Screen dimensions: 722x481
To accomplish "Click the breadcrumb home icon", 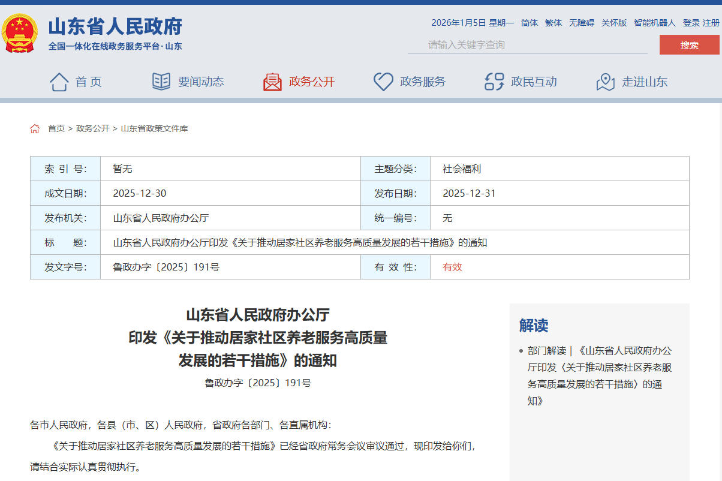I will pos(35,128).
